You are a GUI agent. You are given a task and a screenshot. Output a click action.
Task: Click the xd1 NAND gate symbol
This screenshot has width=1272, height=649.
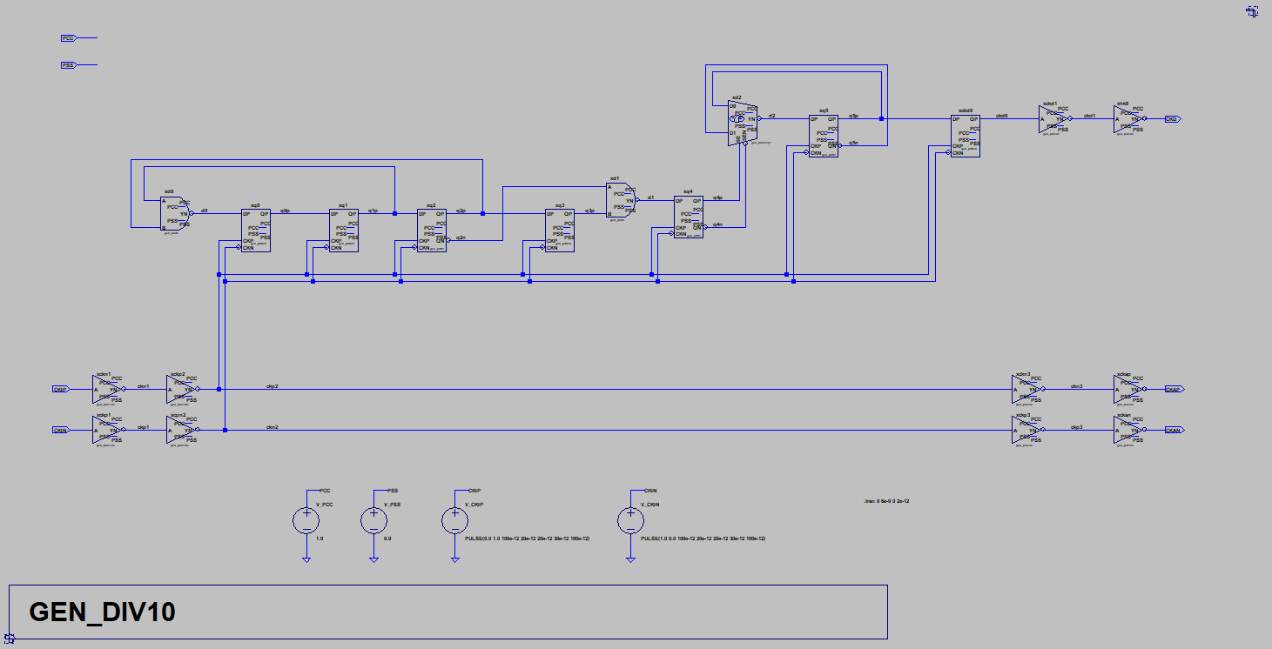[x=620, y=198]
